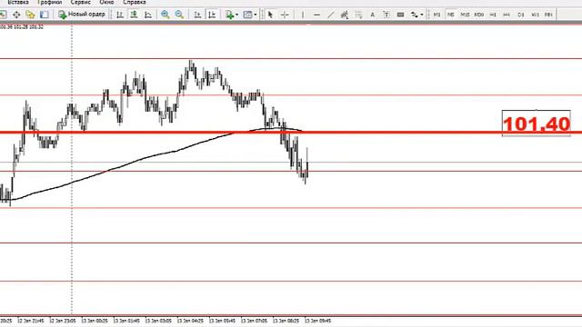Switch chart to Japanese candlesticks
The image size is (582, 327).
pyautogui.click(x=134, y=15)
